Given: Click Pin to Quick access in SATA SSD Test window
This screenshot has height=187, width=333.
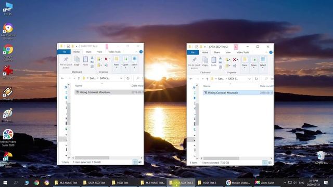Looking at the screenshot, I should (x=66, y=62).
